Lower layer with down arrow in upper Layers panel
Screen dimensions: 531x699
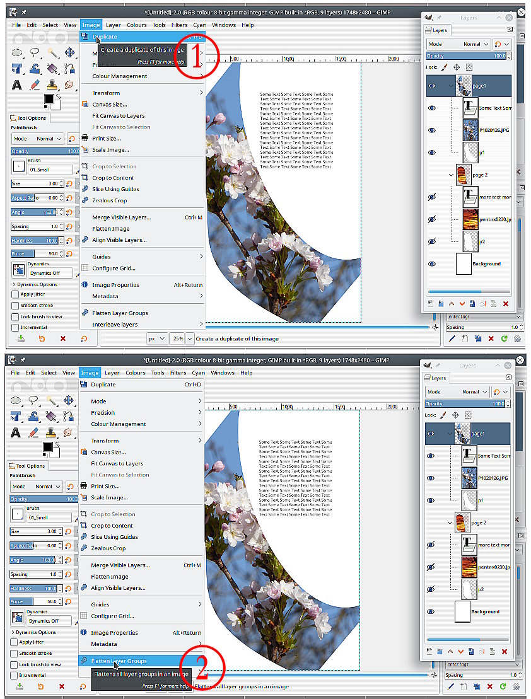coord(462,304)
